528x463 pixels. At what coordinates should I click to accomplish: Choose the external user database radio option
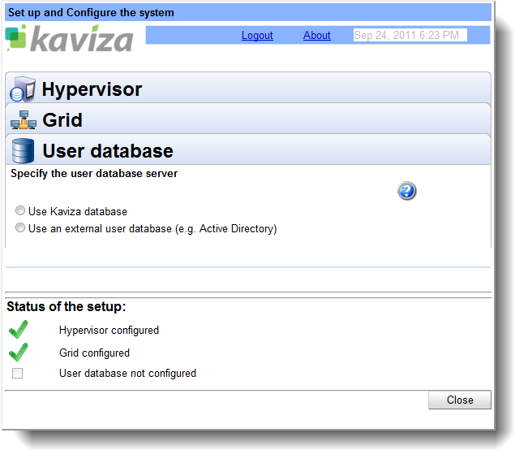pyautogui.click(x=20, y=228)
